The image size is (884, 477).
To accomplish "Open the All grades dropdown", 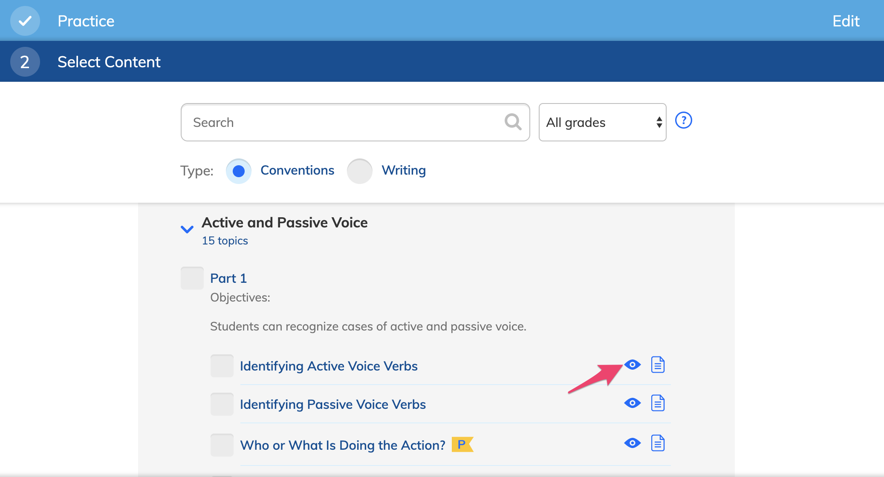I will (x=603, y=122).
